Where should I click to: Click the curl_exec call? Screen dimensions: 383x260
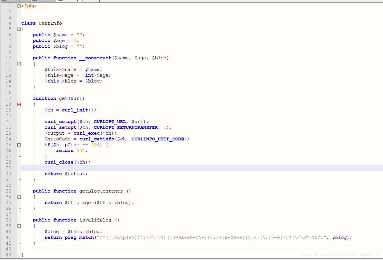click(87, 133)
